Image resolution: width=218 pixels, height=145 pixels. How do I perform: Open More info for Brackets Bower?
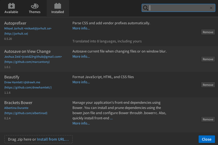pos(81,123)
